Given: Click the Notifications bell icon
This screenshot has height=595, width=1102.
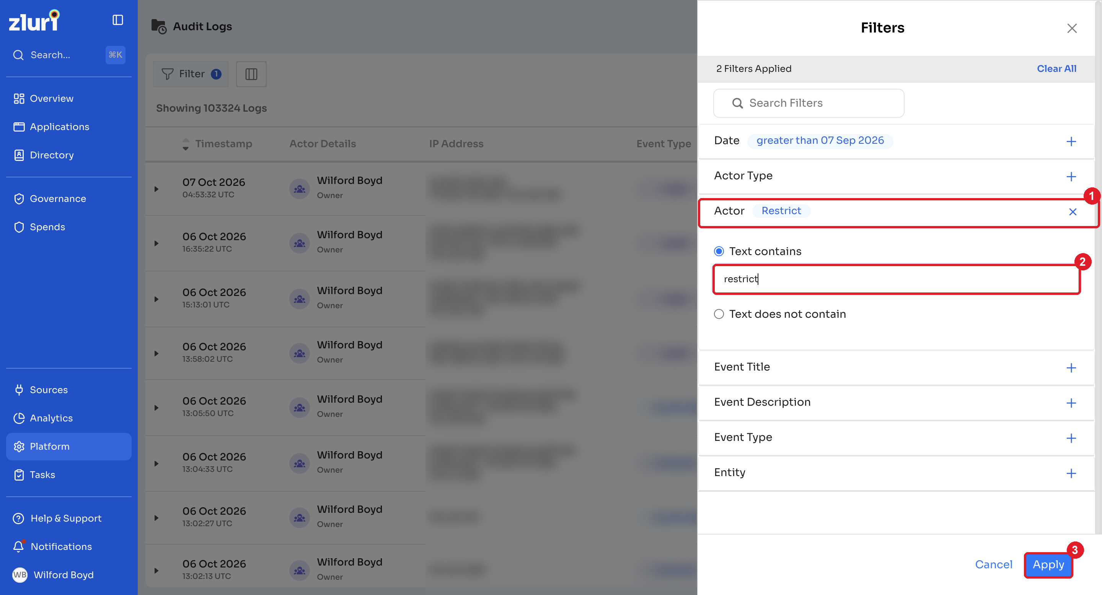Looking at the screenshot, I should [18, 546].
